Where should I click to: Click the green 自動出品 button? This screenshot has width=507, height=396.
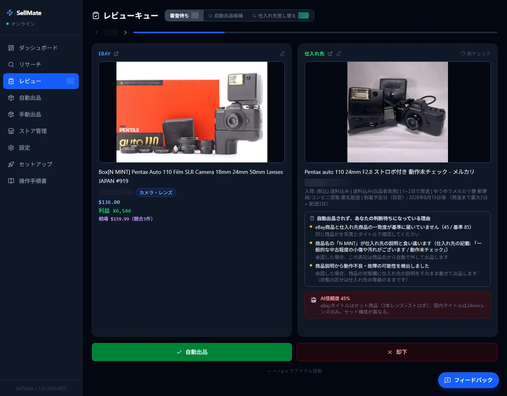192,352
